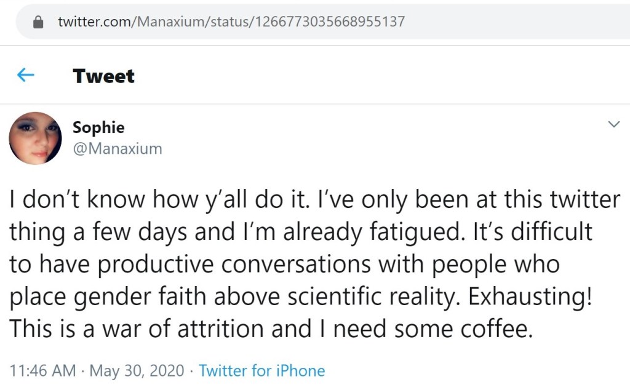This screenshot has width=630, height=390.
Task: Focus the address bar on twitter.com text
Action: tap(92, 22)
